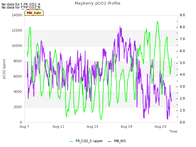The image size is (196, 147).
Task: Select FR_CO2_C-upper legend entry
Action: tap(86, 141)
